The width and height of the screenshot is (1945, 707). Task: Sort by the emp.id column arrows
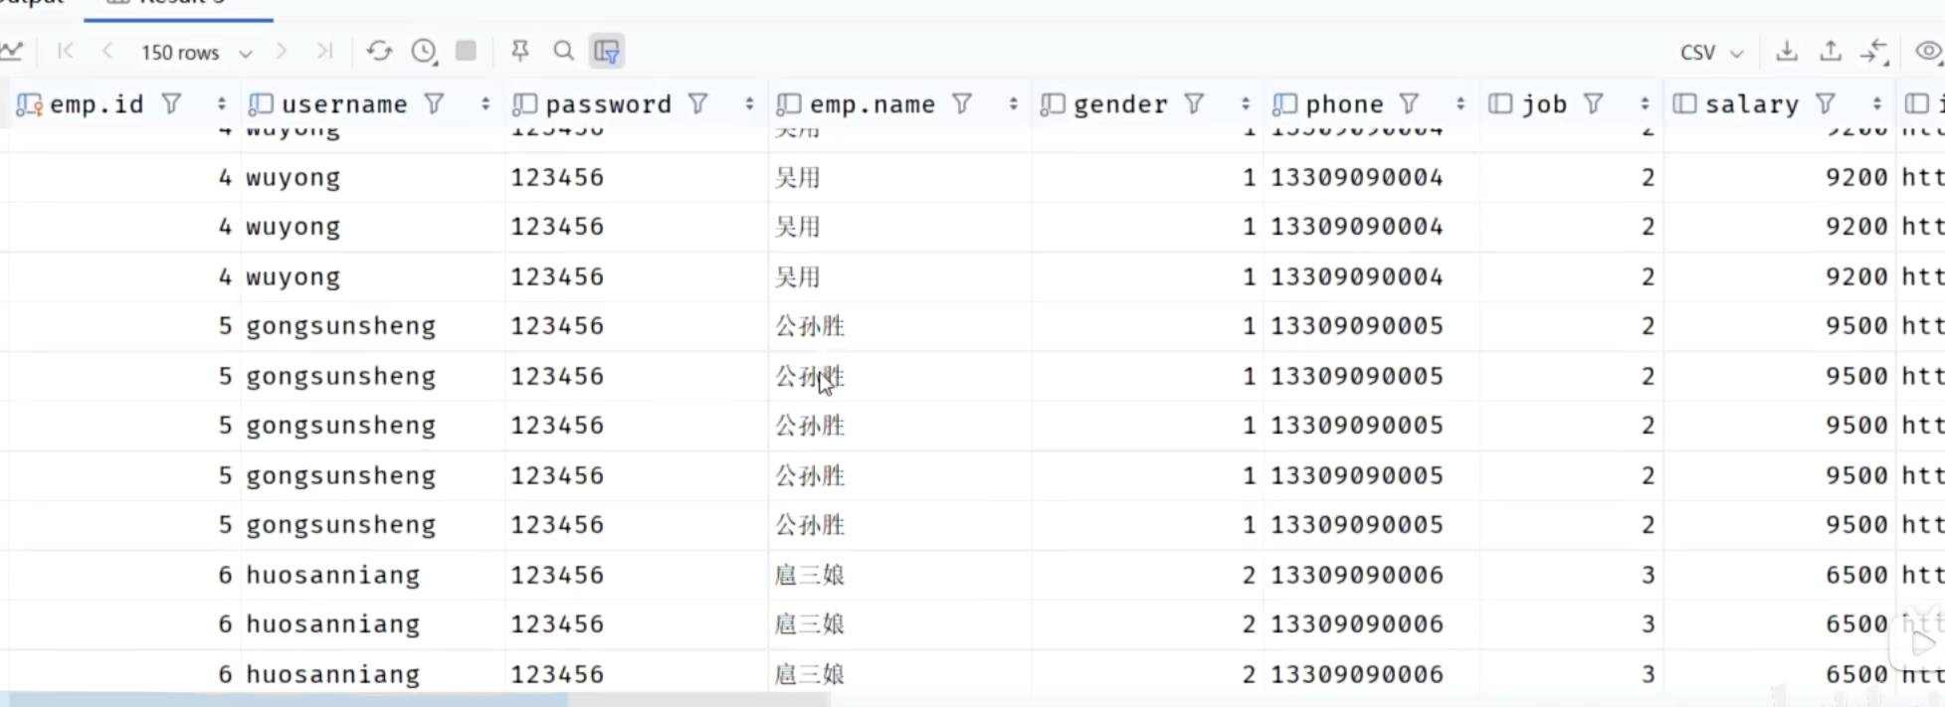[221, 103]
